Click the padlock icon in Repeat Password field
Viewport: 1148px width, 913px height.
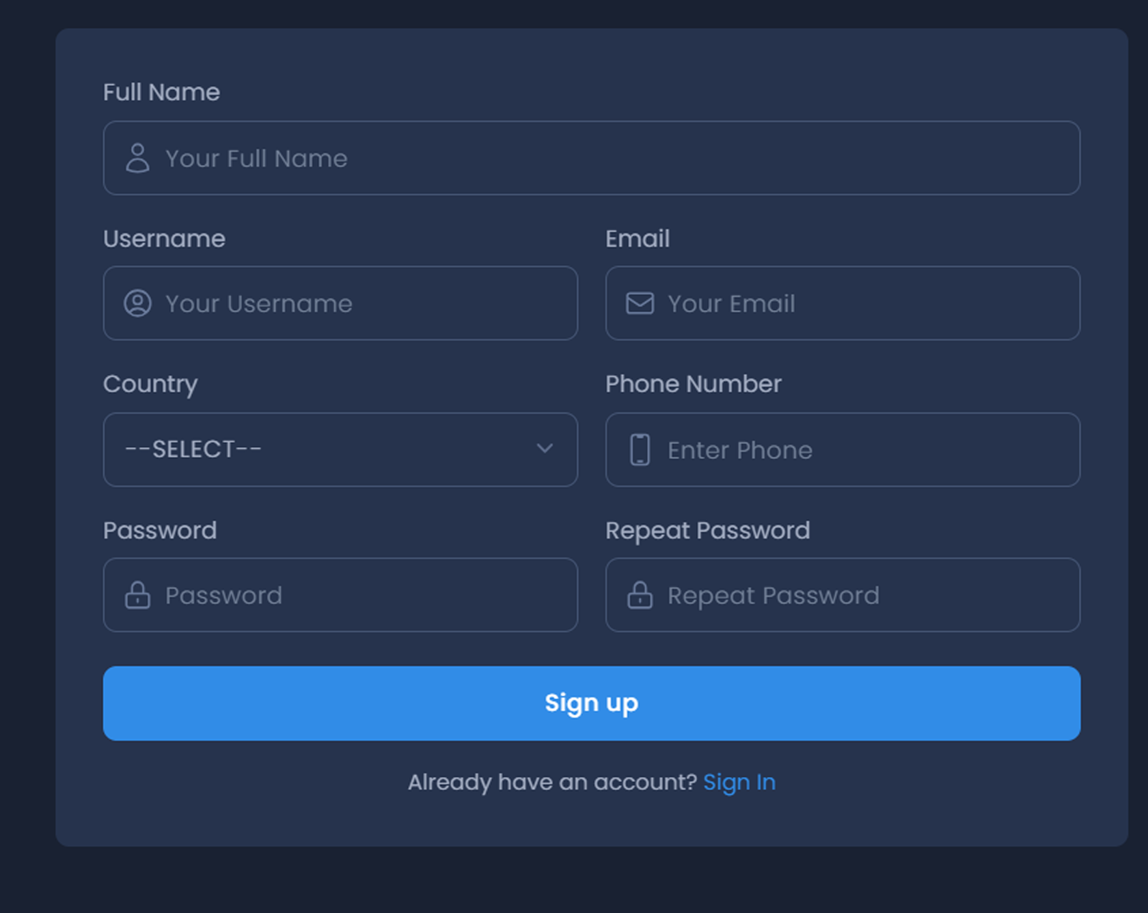click(640, 595)
